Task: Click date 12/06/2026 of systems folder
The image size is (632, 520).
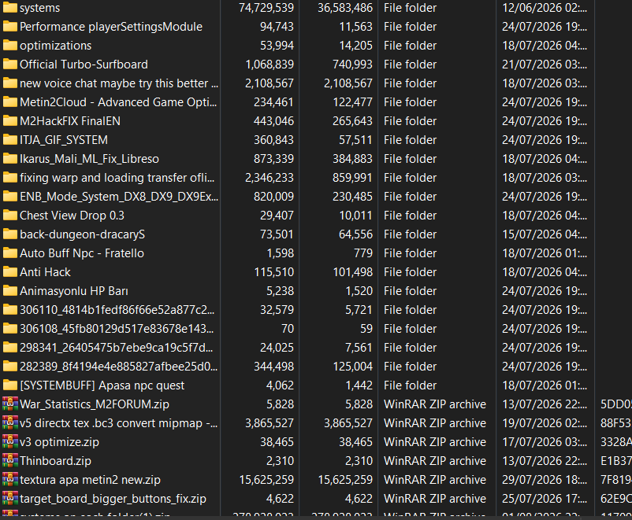Action: tap(545, 8)
